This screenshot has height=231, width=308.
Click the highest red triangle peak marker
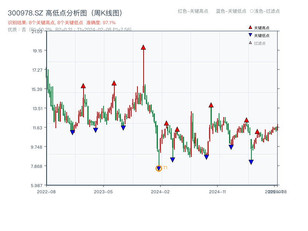[143, 47]
